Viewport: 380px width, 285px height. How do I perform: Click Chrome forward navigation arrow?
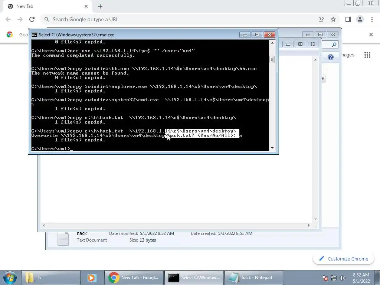tap(20, 19)
